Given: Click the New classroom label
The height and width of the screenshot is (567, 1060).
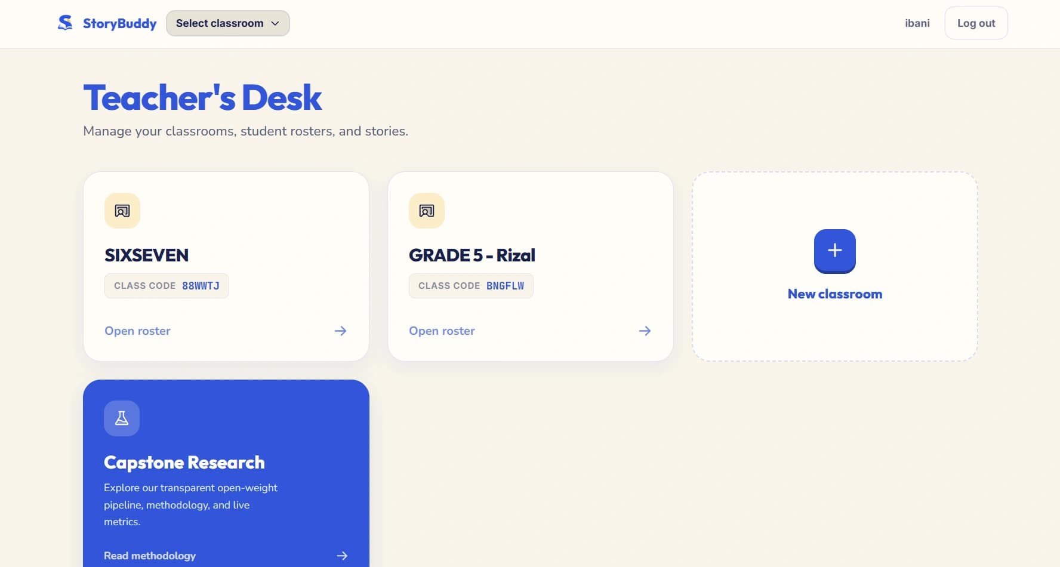Looking at the screenshot, I should coord(835,294).
